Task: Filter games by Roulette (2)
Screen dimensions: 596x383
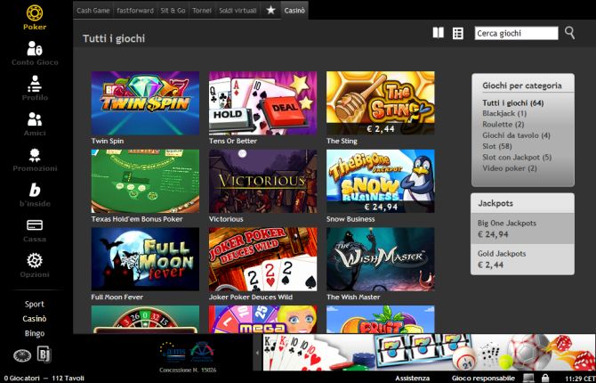Action: [x=503, y=125]
